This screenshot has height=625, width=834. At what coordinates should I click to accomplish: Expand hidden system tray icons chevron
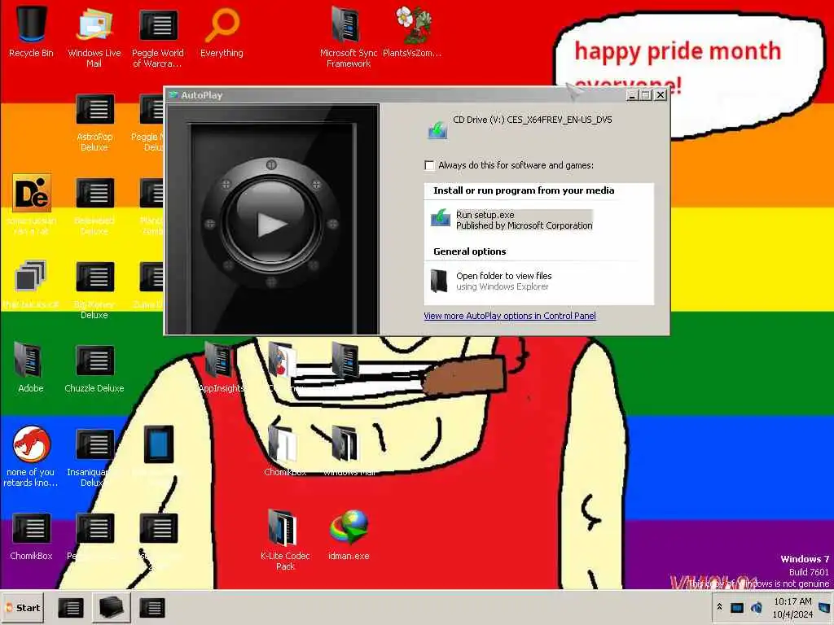(720, 607)
